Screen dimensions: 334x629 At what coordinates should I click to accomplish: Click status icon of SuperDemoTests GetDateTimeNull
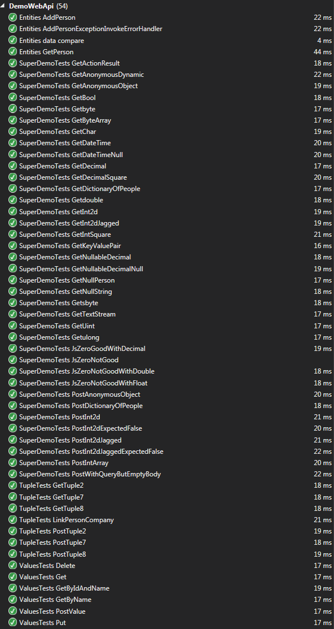coord(12,154)
